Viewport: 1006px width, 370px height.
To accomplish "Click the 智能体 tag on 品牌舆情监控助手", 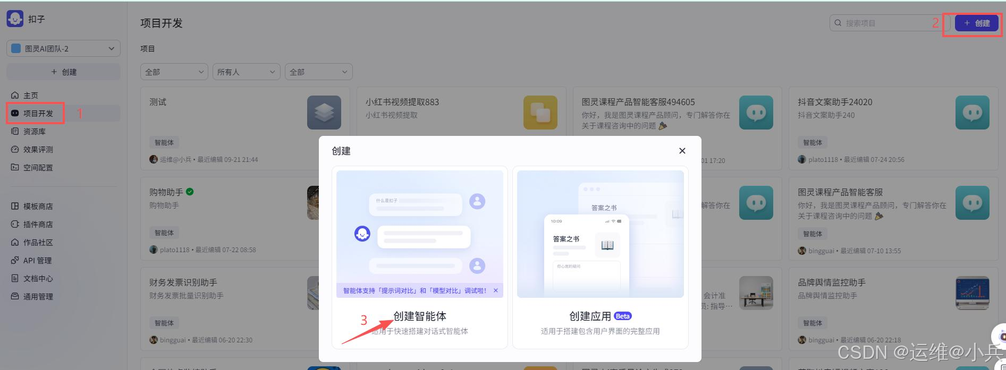I will [x=813, y=323].
